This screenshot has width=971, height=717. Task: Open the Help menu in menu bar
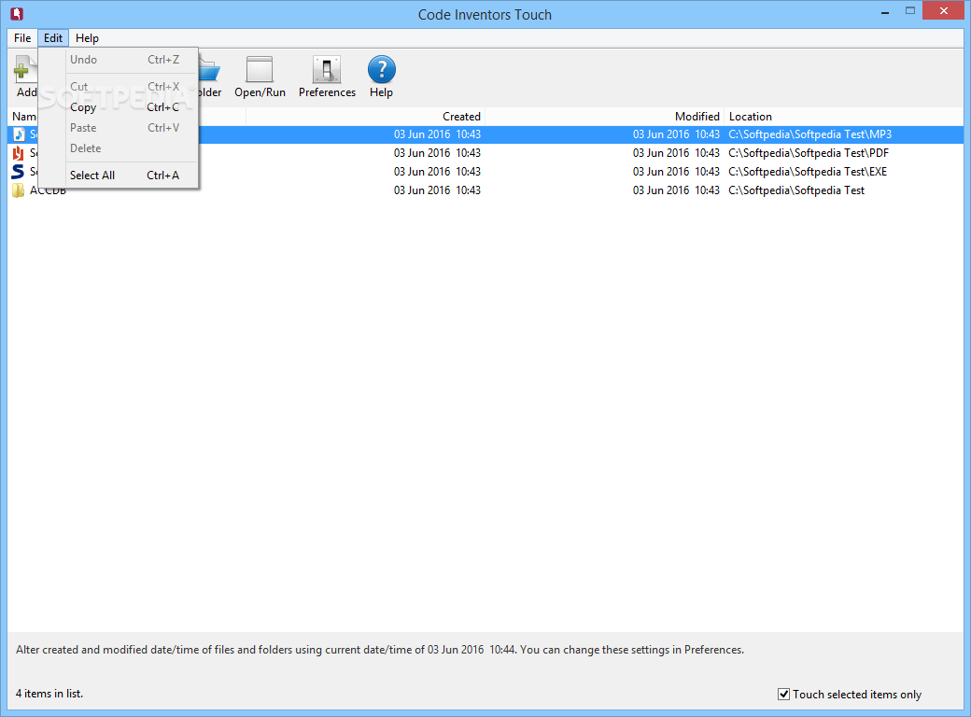click(x=87, y=37)
